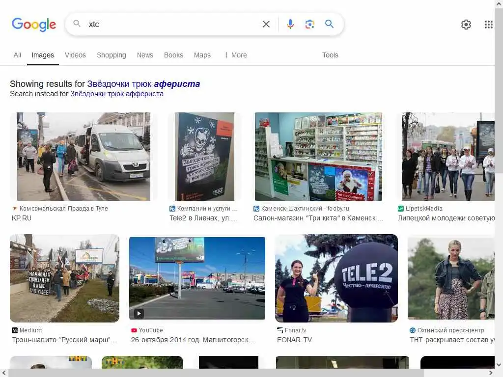Open Липецкой молодежи советую title

tap(446, 218)
